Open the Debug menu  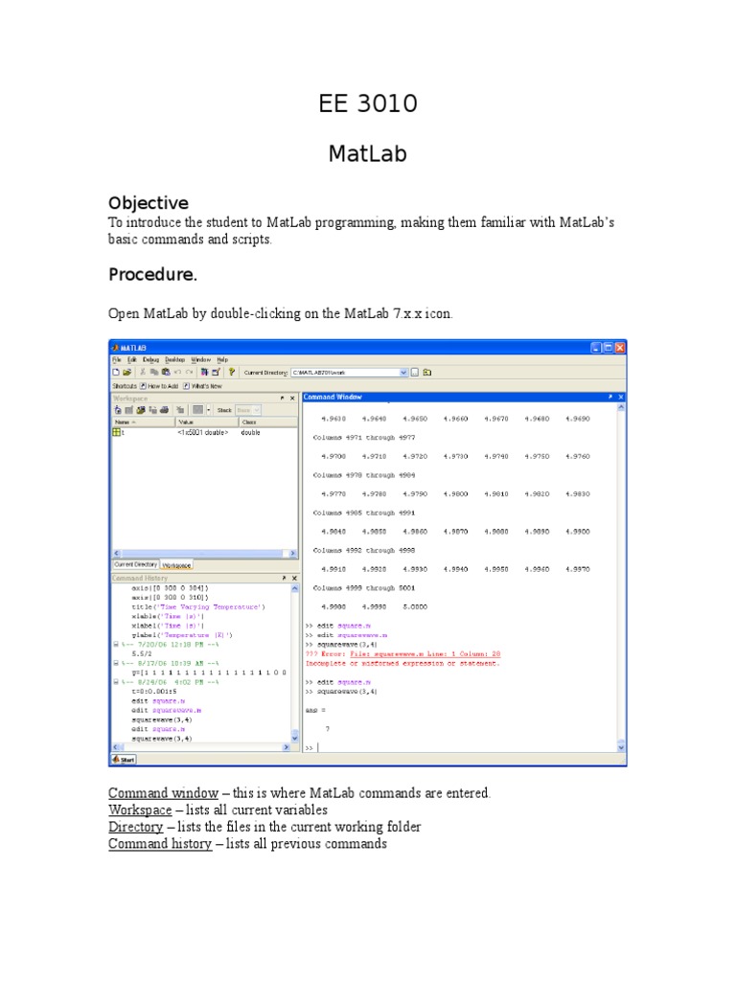click(150, 360)
